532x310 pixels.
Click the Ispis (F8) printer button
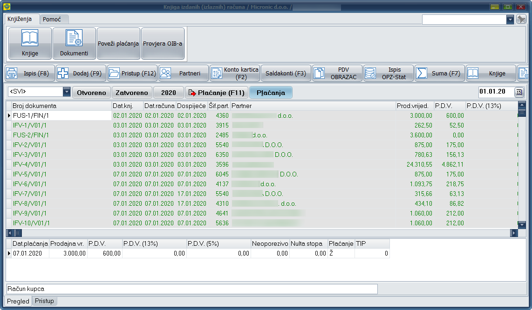click(x=30, y=74)
